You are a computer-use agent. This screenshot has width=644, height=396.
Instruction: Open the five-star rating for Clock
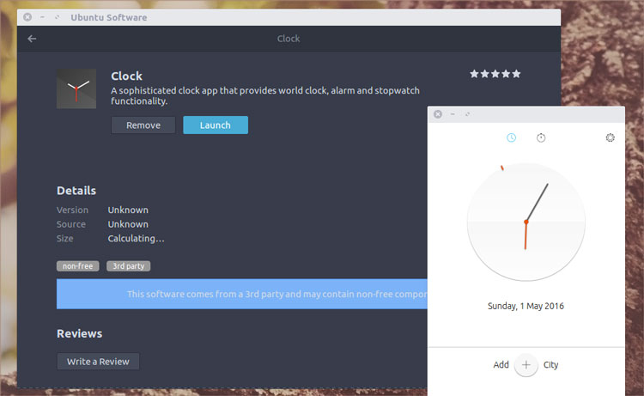(x=495, y=74)
